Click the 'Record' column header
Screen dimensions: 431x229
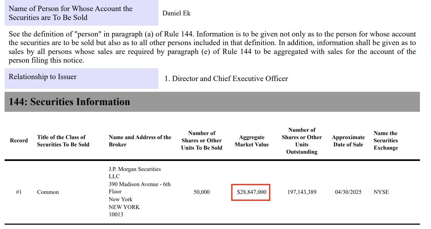click(x=19, y=140)
